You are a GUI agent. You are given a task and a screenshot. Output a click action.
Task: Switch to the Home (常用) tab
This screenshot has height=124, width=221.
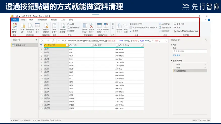(23, 20)
